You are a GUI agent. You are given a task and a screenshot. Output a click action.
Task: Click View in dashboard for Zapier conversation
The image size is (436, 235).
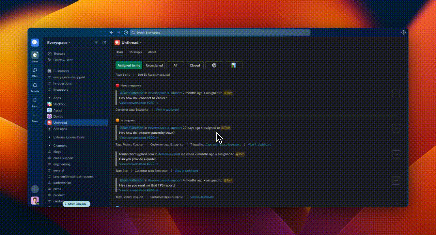[x=167, y=110]
